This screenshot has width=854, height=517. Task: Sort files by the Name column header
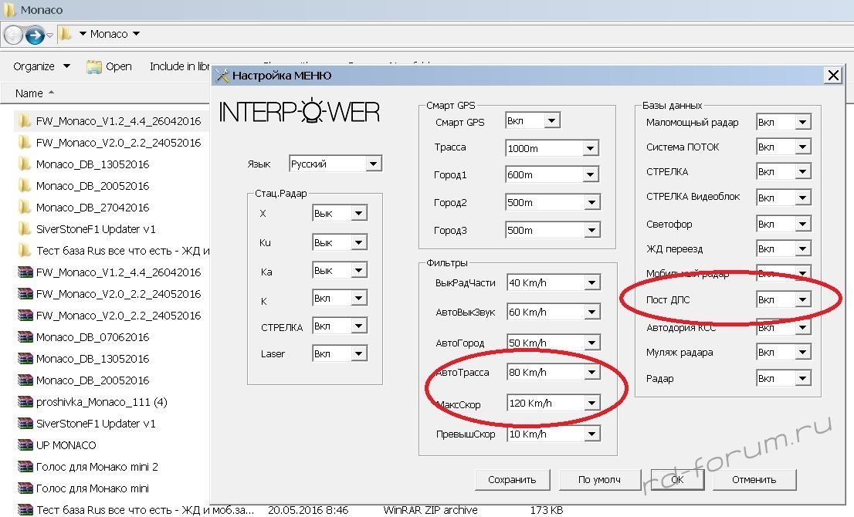point(29,93)
